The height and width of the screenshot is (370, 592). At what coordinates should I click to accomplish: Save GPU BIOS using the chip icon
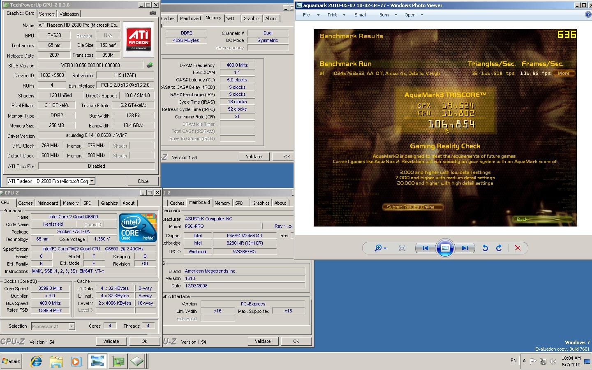click(x=150, y=65)
